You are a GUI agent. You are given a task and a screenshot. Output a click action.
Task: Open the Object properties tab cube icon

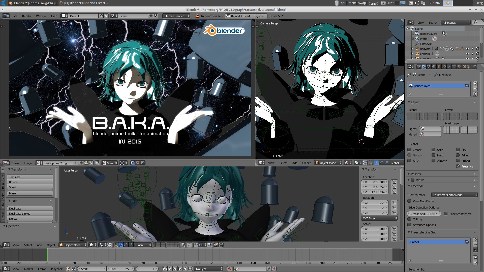click(439, 67)
